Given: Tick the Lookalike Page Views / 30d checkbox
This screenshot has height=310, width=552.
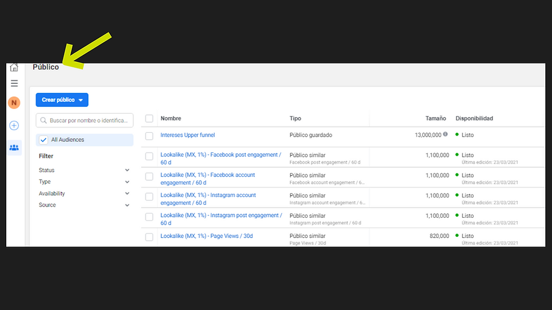Looking at the screenshot, I should click(x=149, y=237).
